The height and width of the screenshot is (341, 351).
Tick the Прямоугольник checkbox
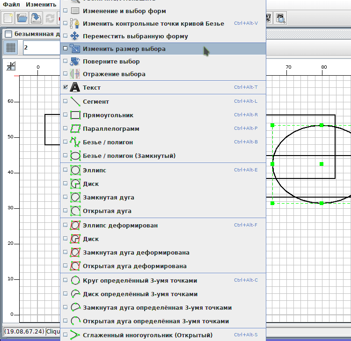click(x=66, y=115)
